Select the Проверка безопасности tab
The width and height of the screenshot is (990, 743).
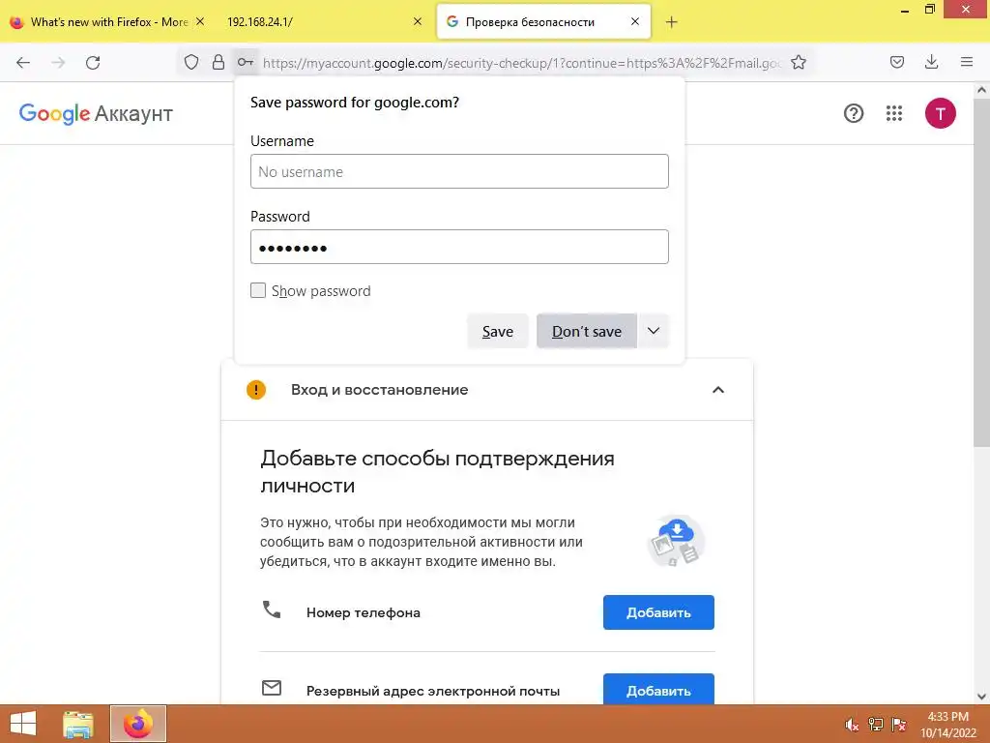(529, 22)
